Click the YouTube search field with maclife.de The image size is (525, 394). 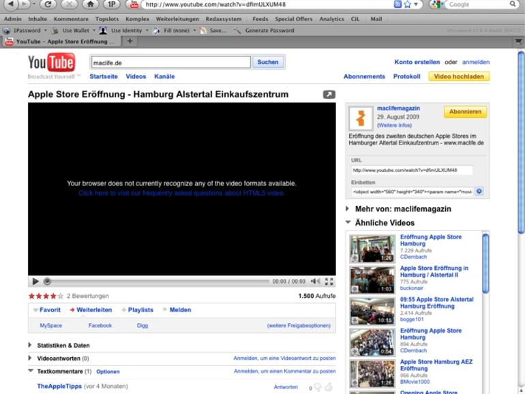[x=170, y=63]
